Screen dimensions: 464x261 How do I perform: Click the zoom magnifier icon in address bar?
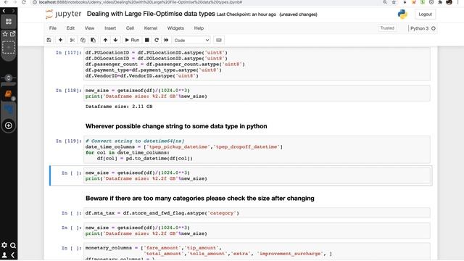click(385, 2)
